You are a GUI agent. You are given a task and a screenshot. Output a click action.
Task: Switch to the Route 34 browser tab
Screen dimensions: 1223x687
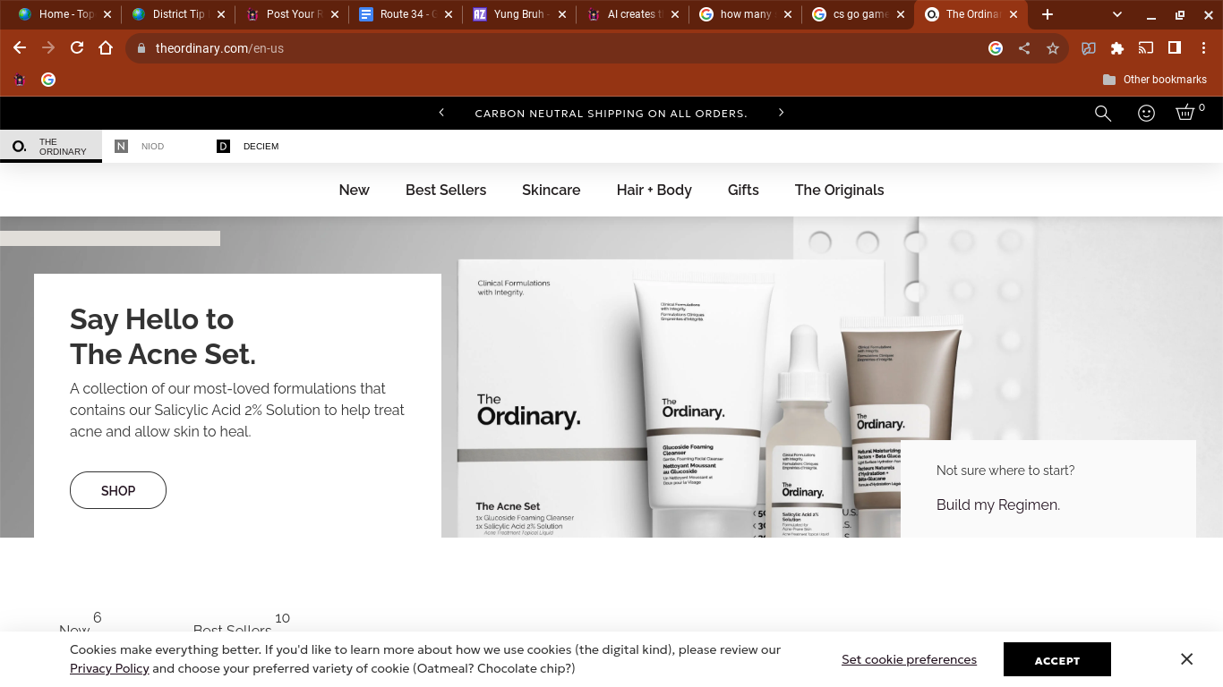(x=406, y=14)
